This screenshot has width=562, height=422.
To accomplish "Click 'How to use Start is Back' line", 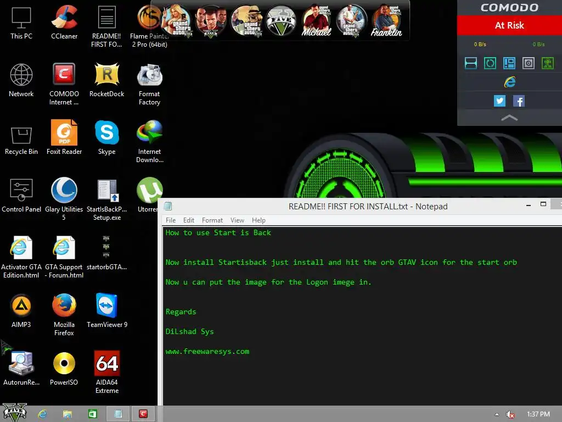I will (218, 232).
